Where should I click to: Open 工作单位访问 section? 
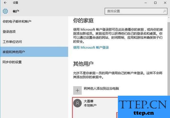[34, 42]
